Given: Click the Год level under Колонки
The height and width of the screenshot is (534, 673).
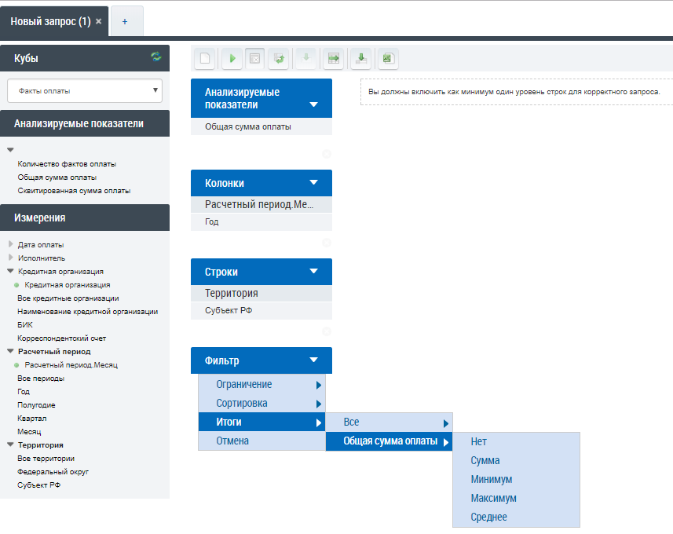Looking at the screenshot, I should point(262,222).
